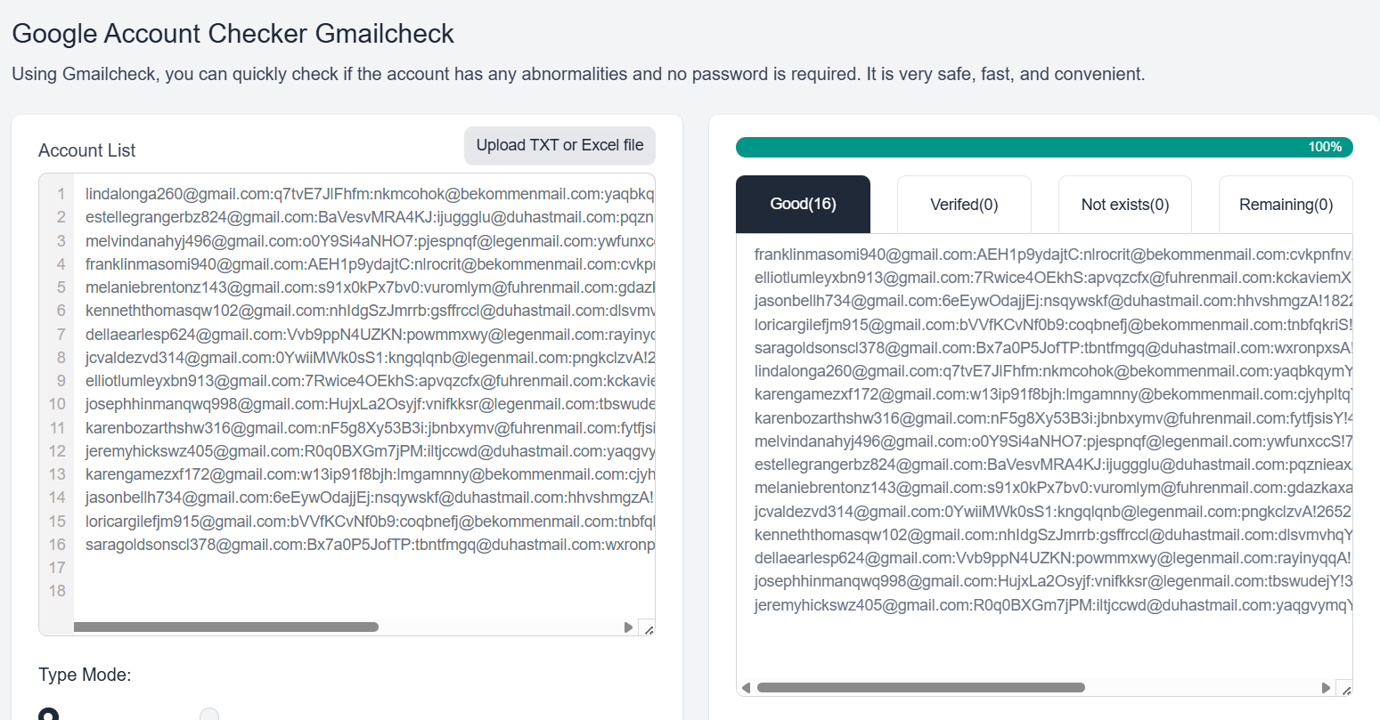Click the results panel scroll-right arrow
The width and height of the screenshot is (1380, 720).
pos(1326,688)
